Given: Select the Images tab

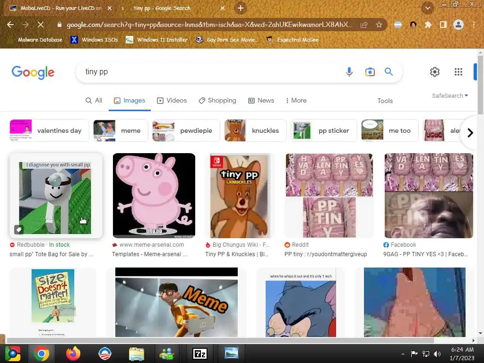Looking at the screenshot, I should click(x=130, y=100).
